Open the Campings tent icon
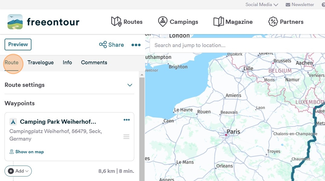 pos(163,22)
